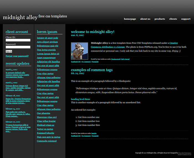Image resolution: width=194 pixels, height=158 pixels.
Task: Click the client account sidebar heading
Action: coord(17,32)
